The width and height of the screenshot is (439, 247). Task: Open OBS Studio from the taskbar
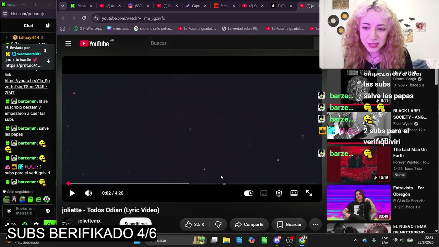(289, 240)
